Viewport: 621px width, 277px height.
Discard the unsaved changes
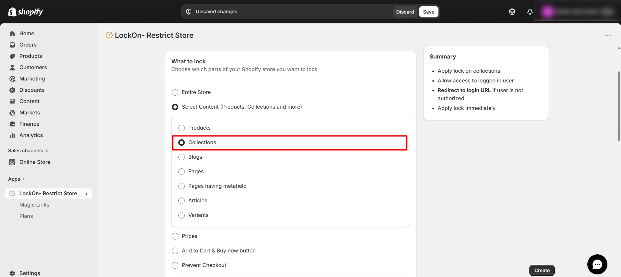tap(405, 12)
